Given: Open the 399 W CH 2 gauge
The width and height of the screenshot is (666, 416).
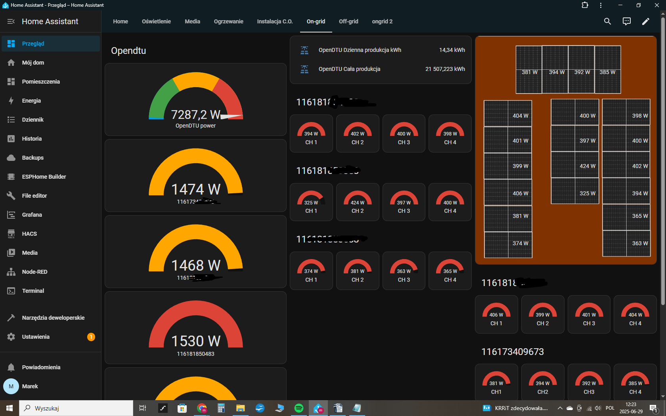Looking at the screenshot, I should pyautogui.click(x=543, y=314).
